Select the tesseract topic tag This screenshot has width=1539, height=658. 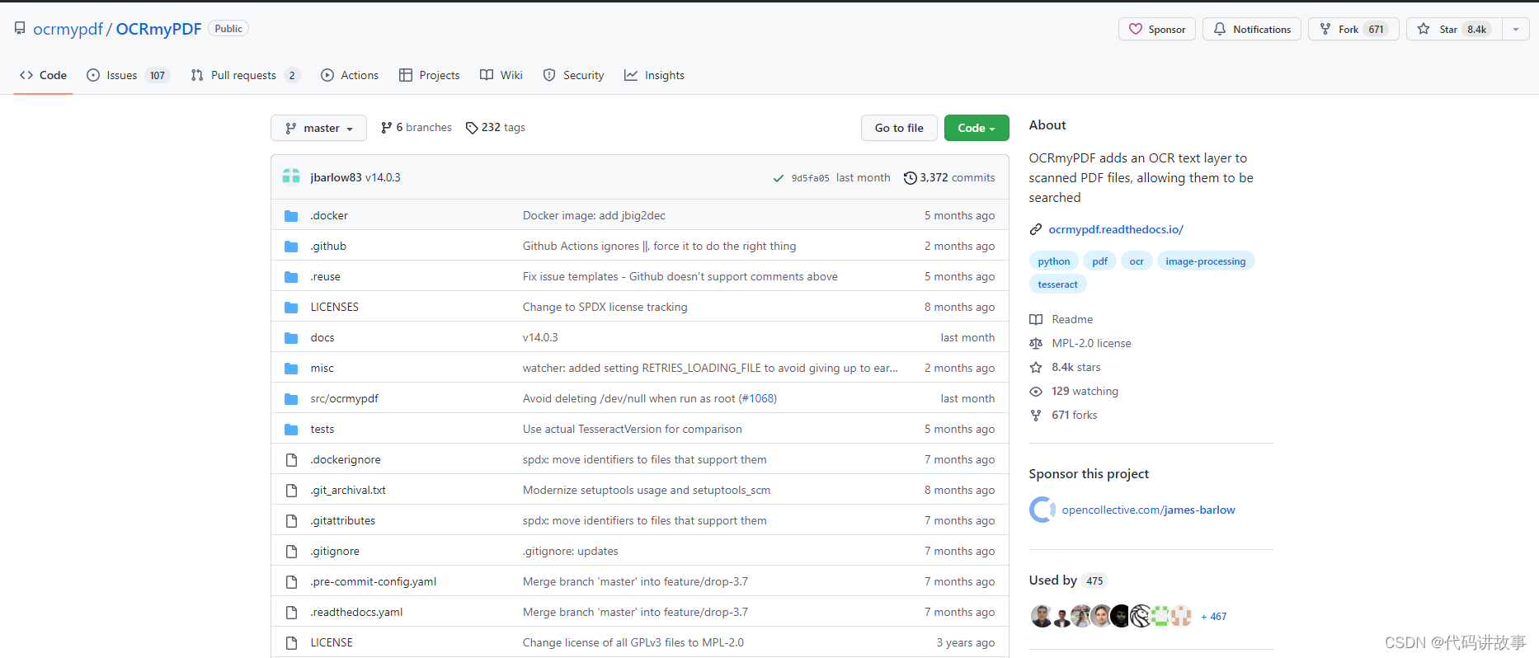point(1057,284)
